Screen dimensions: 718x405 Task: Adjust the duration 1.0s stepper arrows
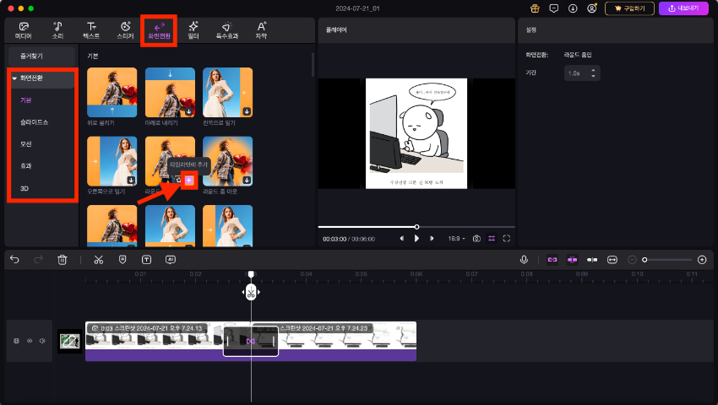[596, 73]
